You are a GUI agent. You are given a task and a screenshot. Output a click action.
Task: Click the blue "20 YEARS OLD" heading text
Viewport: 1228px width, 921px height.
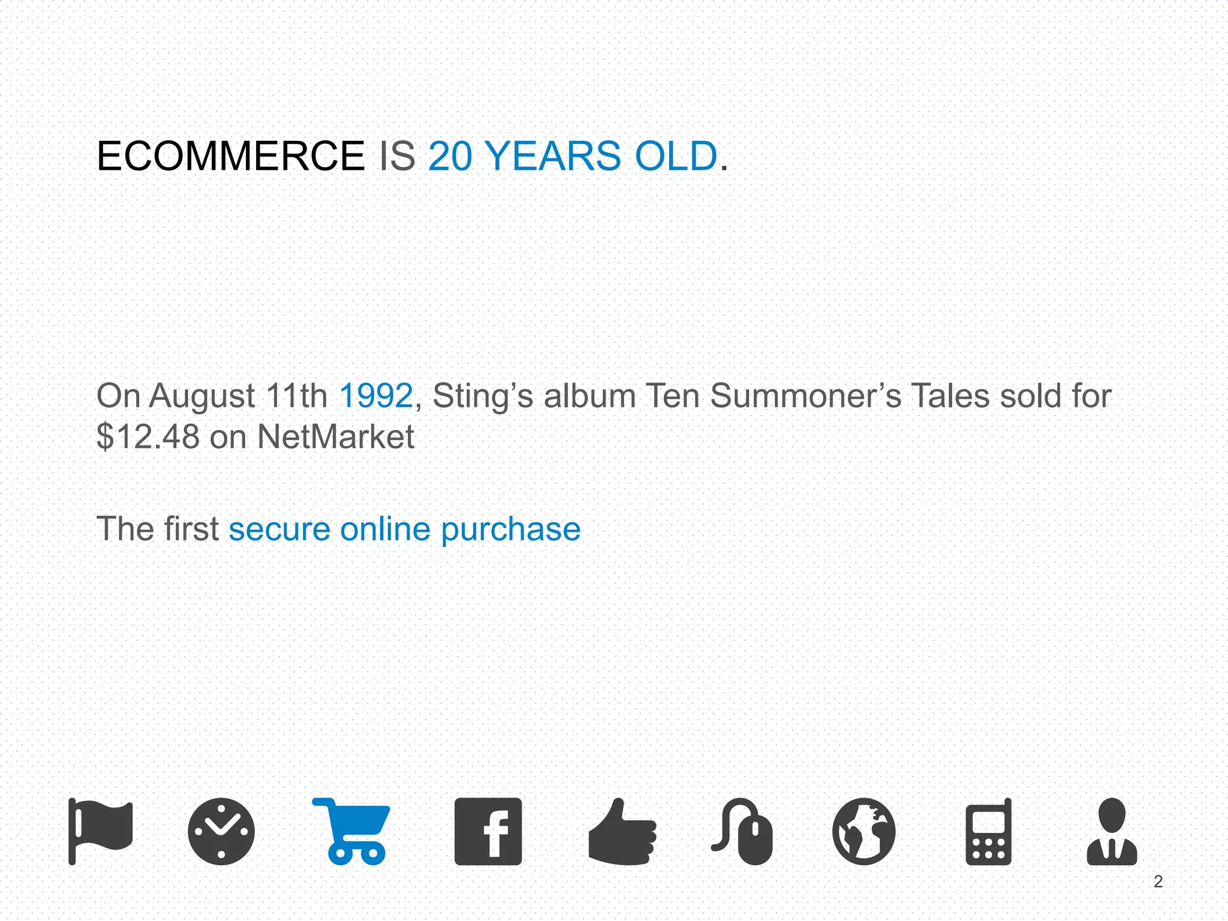coord(573,156)
